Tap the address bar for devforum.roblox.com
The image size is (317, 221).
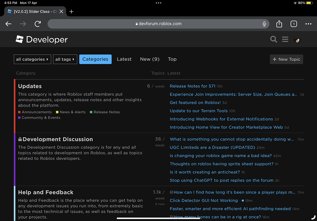158,24
